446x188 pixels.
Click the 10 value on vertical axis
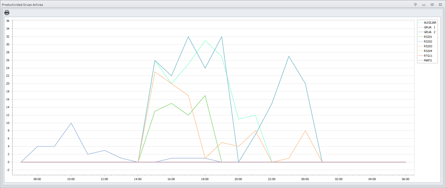click(x=8, y=123)
